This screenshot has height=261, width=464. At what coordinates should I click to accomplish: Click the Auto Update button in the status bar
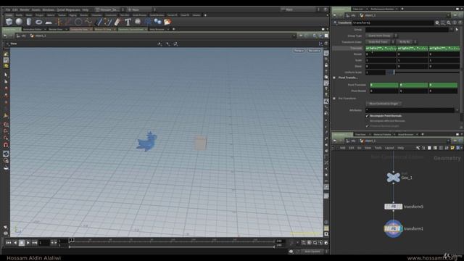(x=312, y=252)
